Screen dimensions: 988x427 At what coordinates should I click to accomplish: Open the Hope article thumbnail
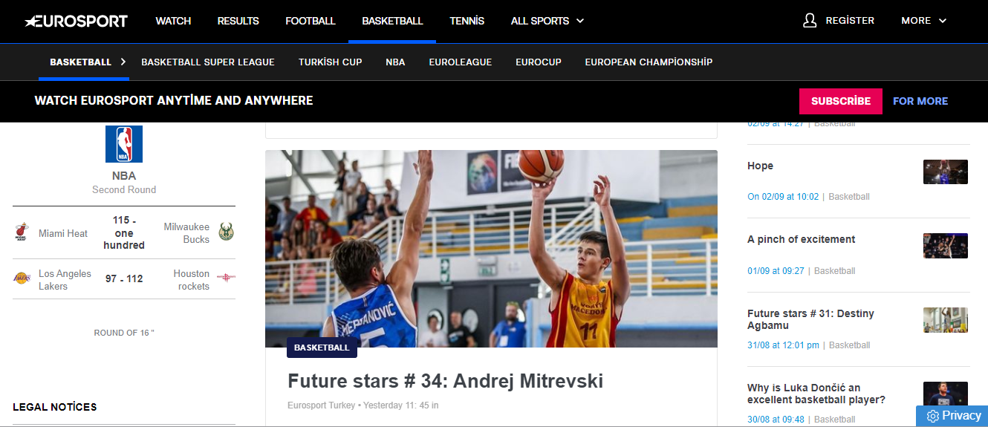[x=946, y=172]
